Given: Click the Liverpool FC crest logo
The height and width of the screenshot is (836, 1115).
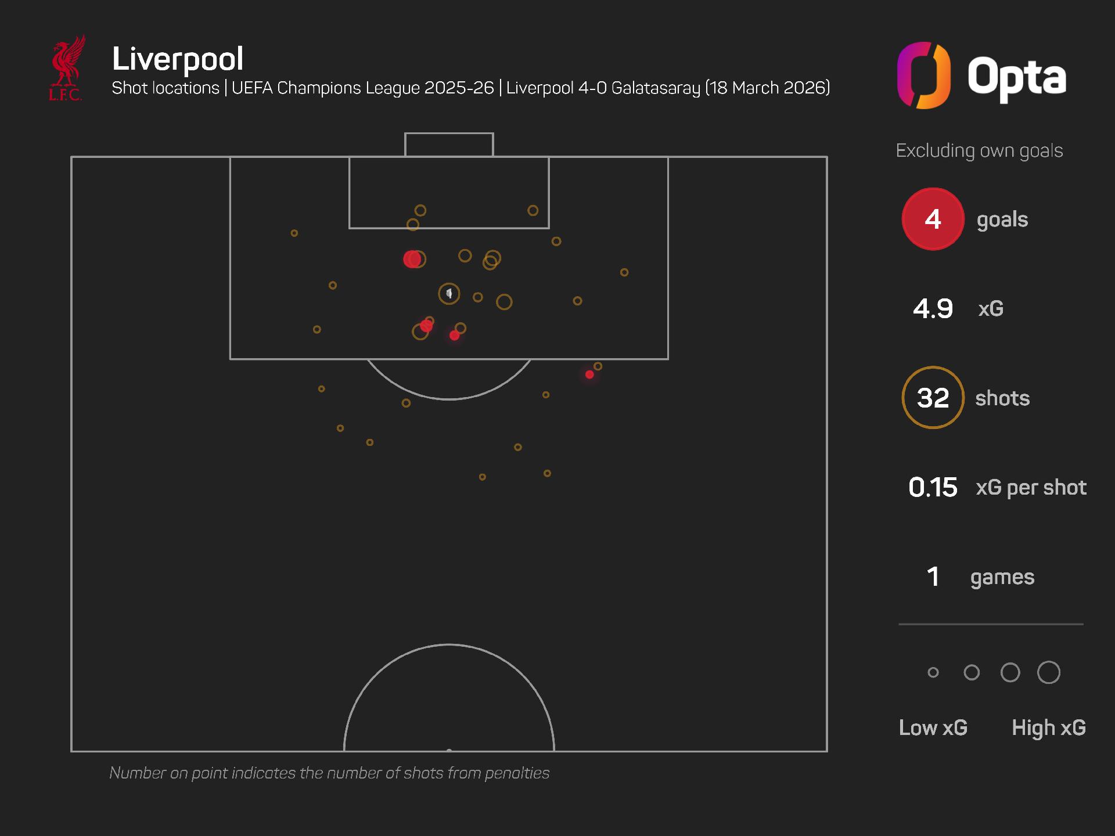Looking at the screenshot, I should [67, 69].
